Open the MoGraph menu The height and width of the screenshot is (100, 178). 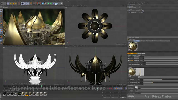(48, 1)
